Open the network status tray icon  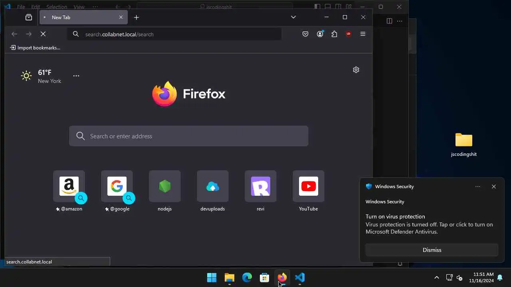[x=449, y=277]
